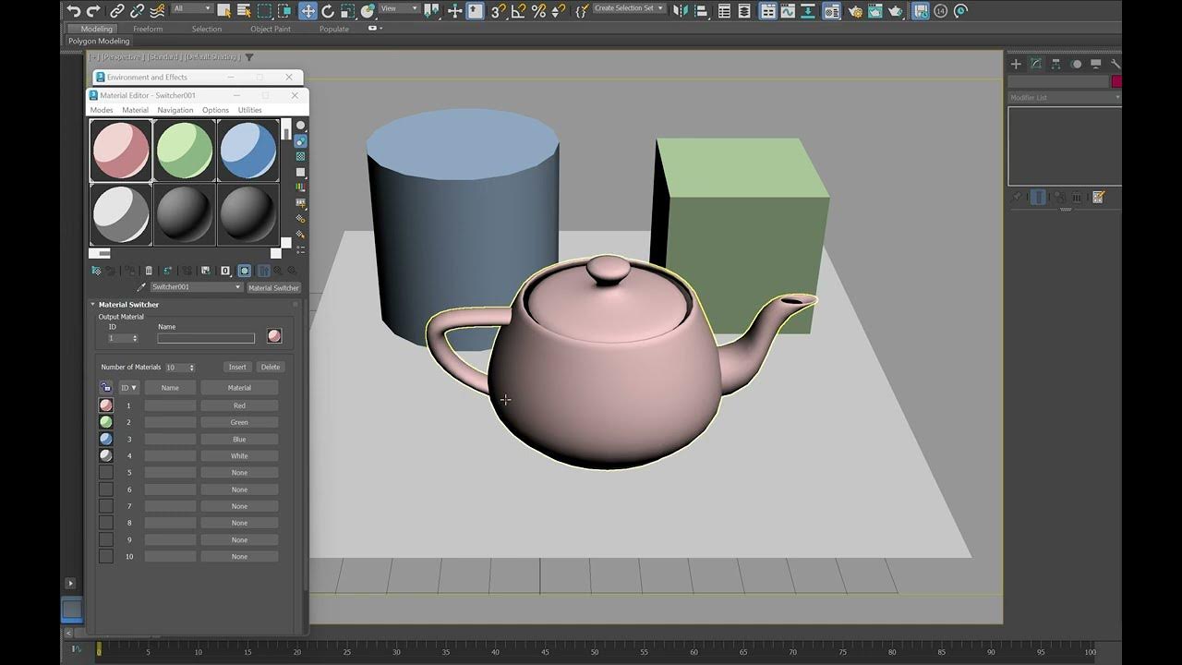Image resolution: width=1182 pixels, height=665 pixels.
Task: Click the Unlink Selection icon
Action: (x=137, y=11)
